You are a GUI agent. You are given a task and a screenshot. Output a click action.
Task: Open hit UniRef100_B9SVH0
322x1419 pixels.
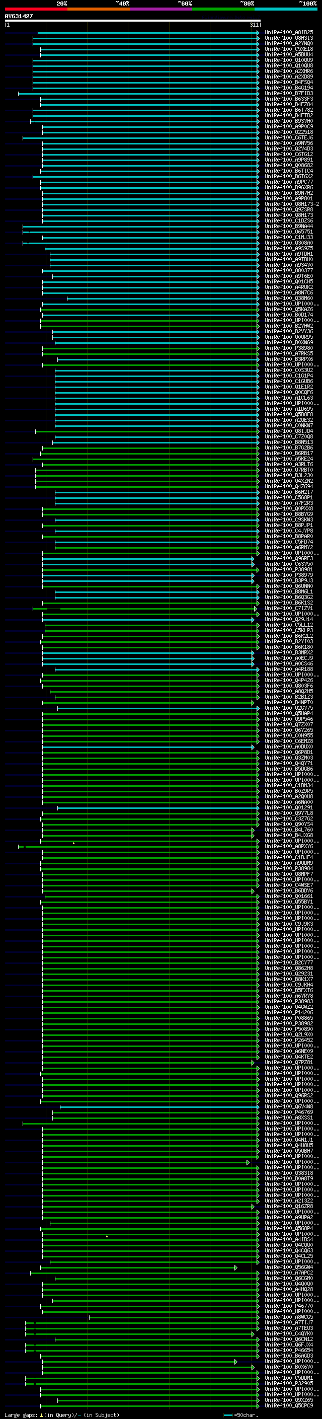tap(288, 121)
